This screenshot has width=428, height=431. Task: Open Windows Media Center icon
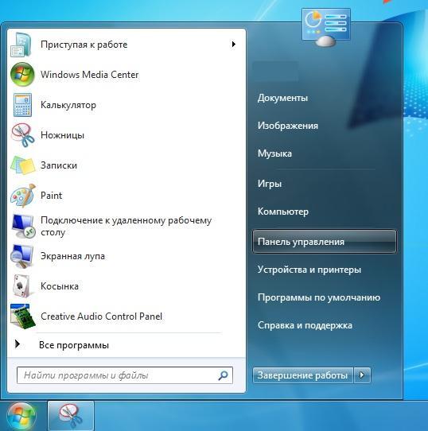coord(22,75)
